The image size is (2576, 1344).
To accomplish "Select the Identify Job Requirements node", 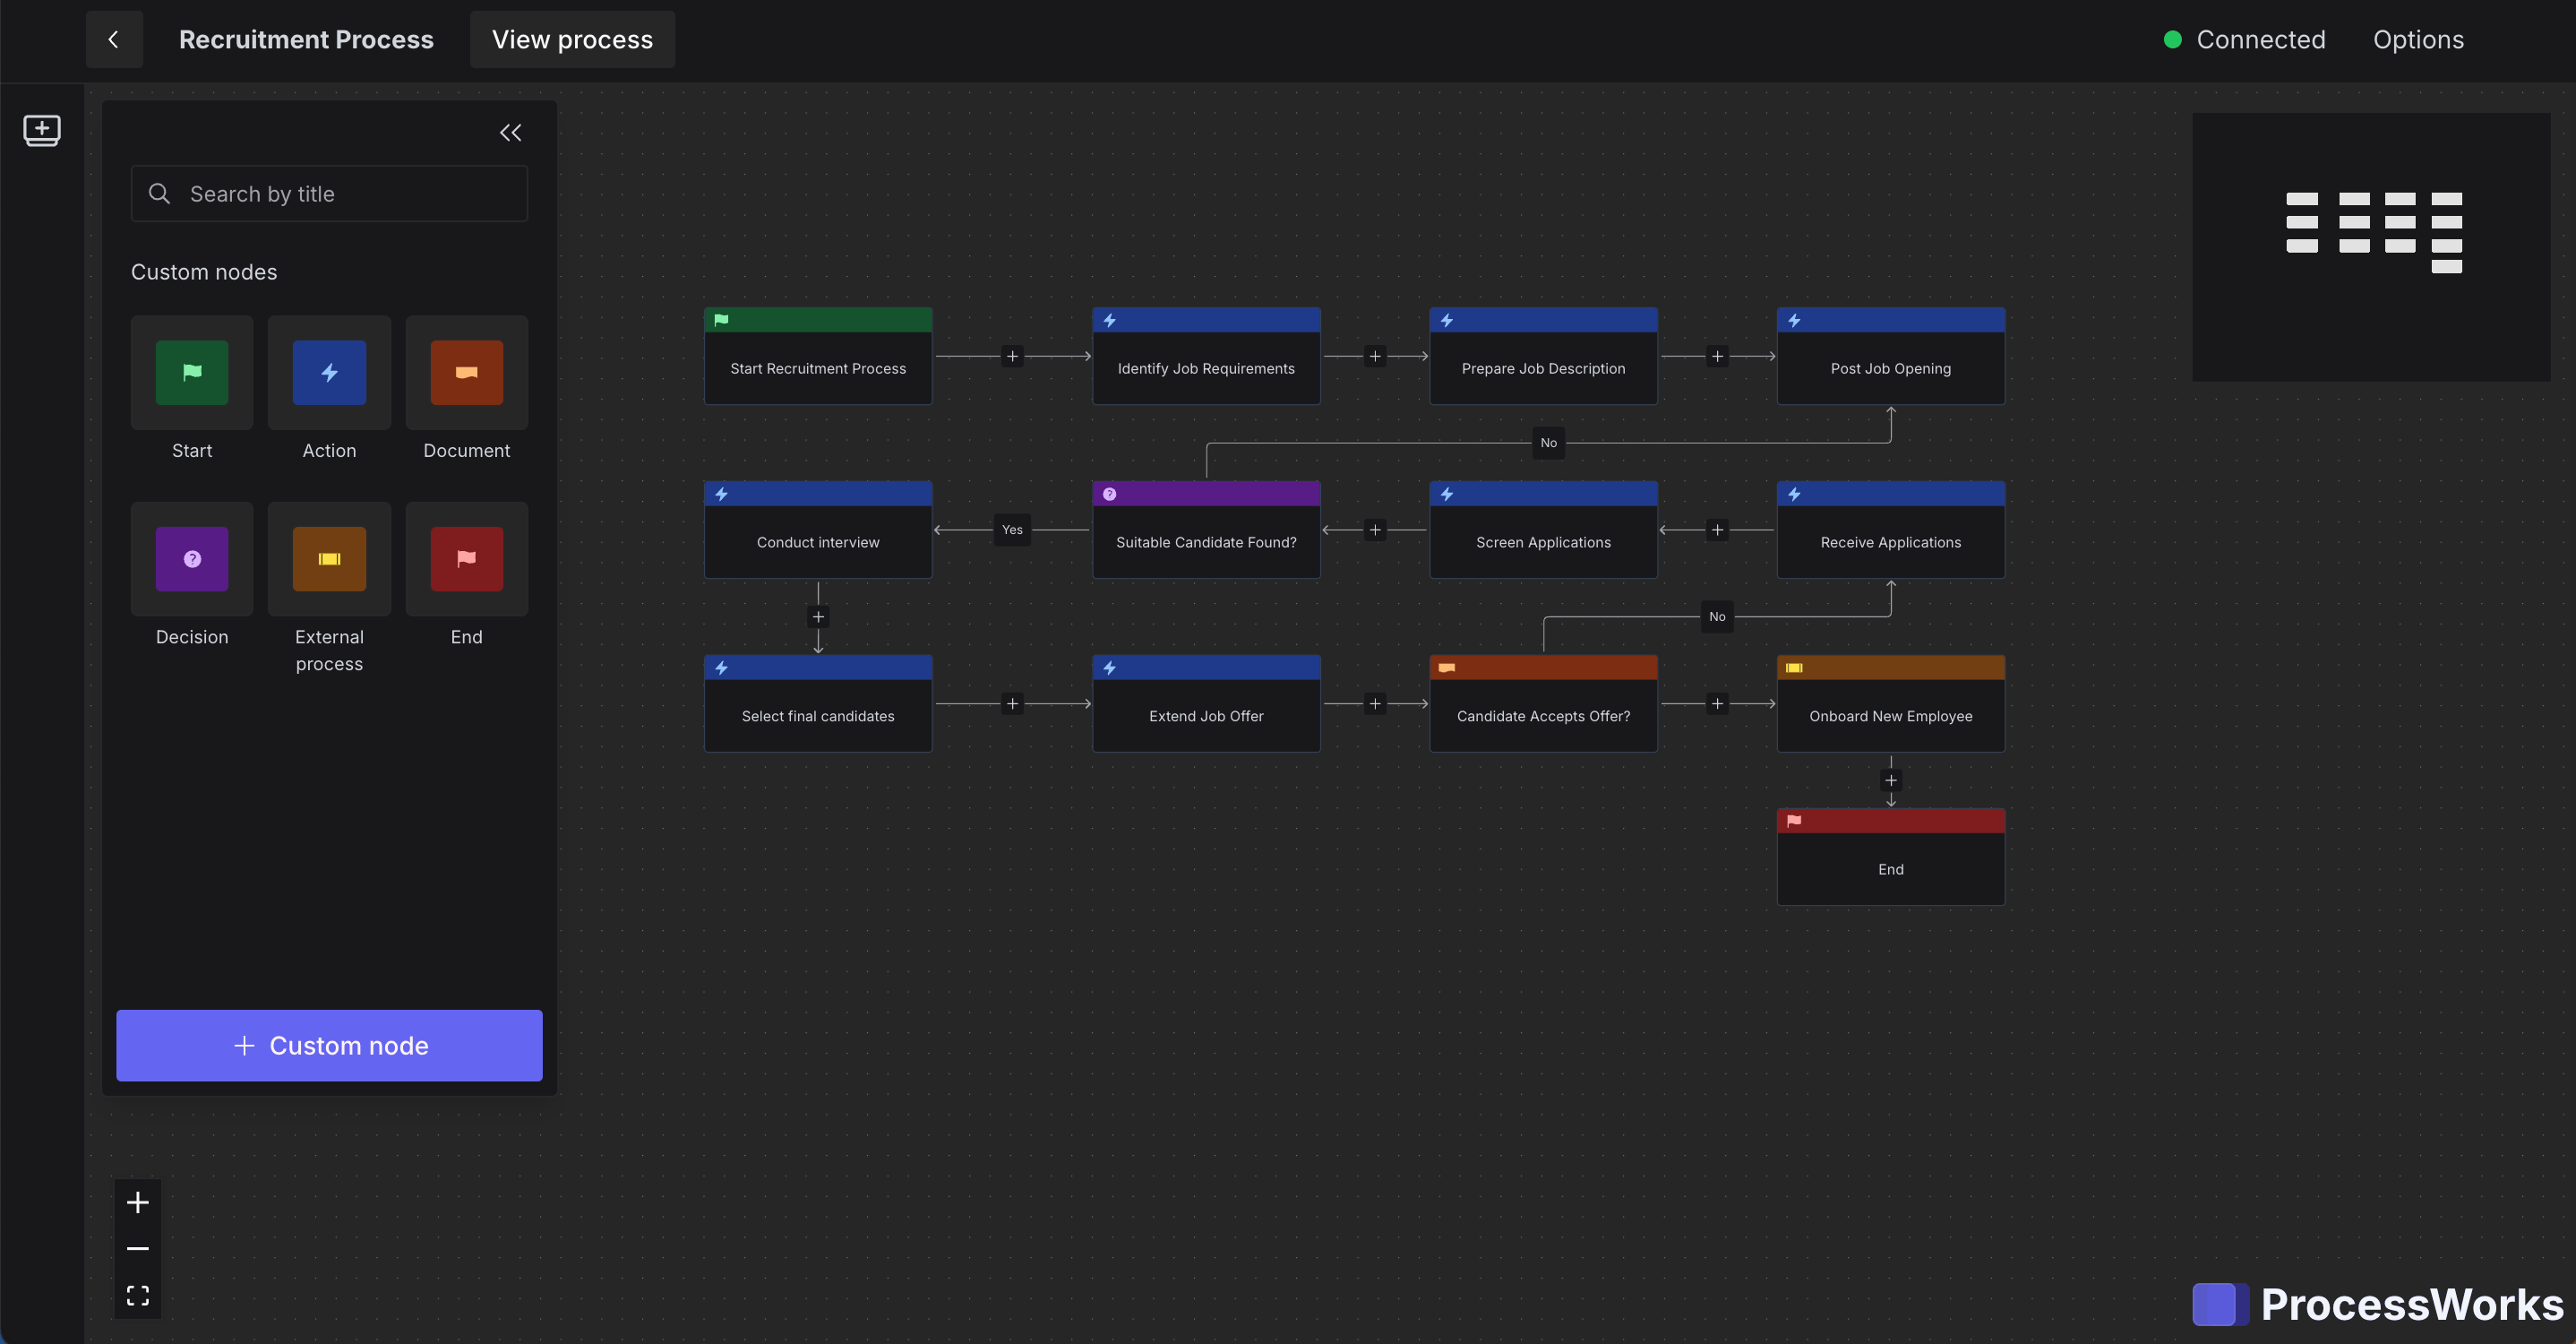I will click(1206, 356).
